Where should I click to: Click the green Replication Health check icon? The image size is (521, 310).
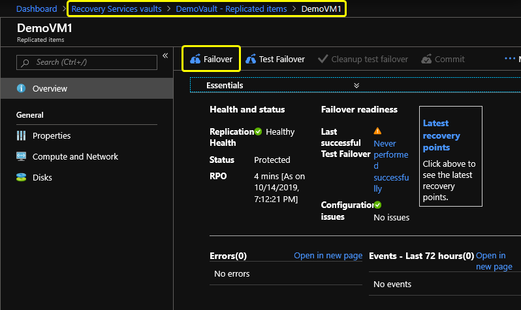point(258,131)
